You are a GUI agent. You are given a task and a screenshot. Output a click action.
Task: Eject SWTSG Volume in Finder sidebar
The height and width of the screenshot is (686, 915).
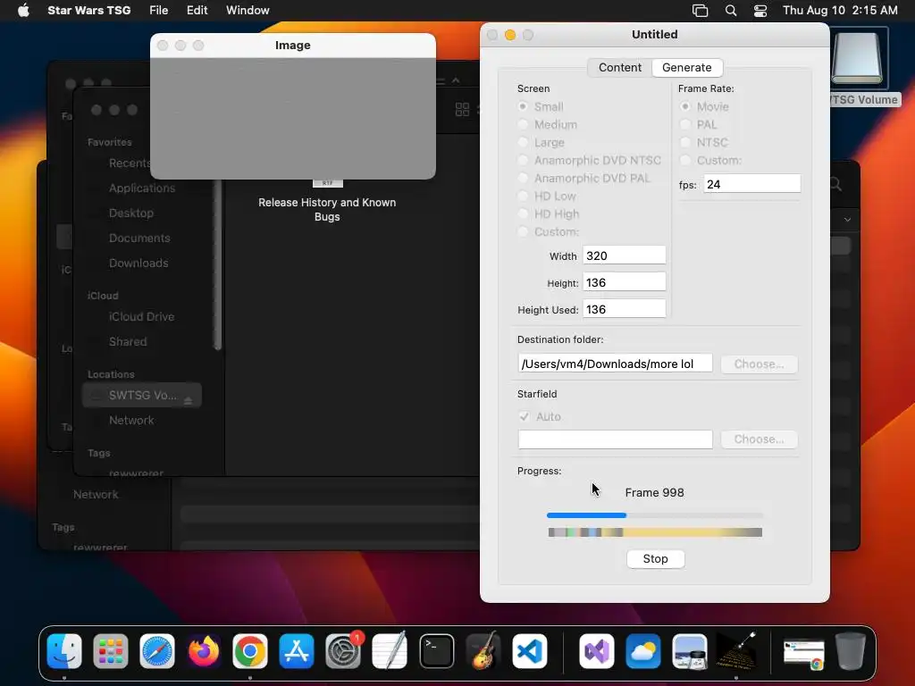[x=188, y=400]
